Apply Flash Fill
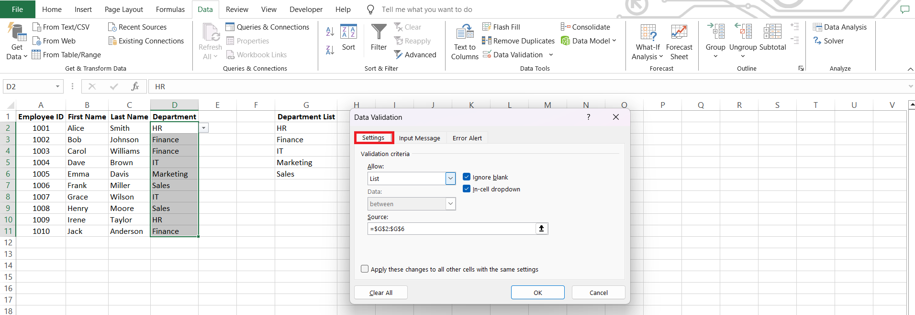915x315 pixels. [x=501, y=27]
